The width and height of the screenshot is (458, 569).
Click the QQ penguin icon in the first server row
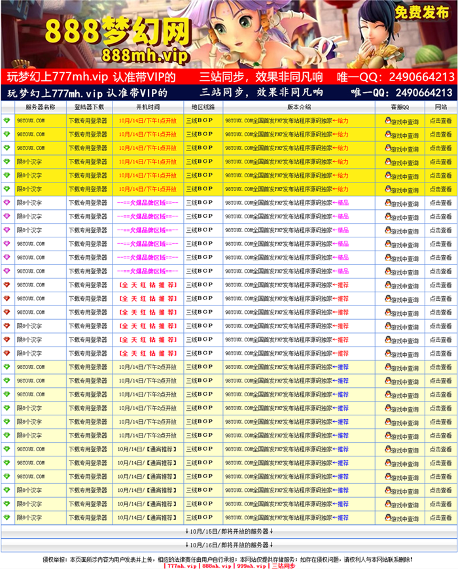coord(388,121)
